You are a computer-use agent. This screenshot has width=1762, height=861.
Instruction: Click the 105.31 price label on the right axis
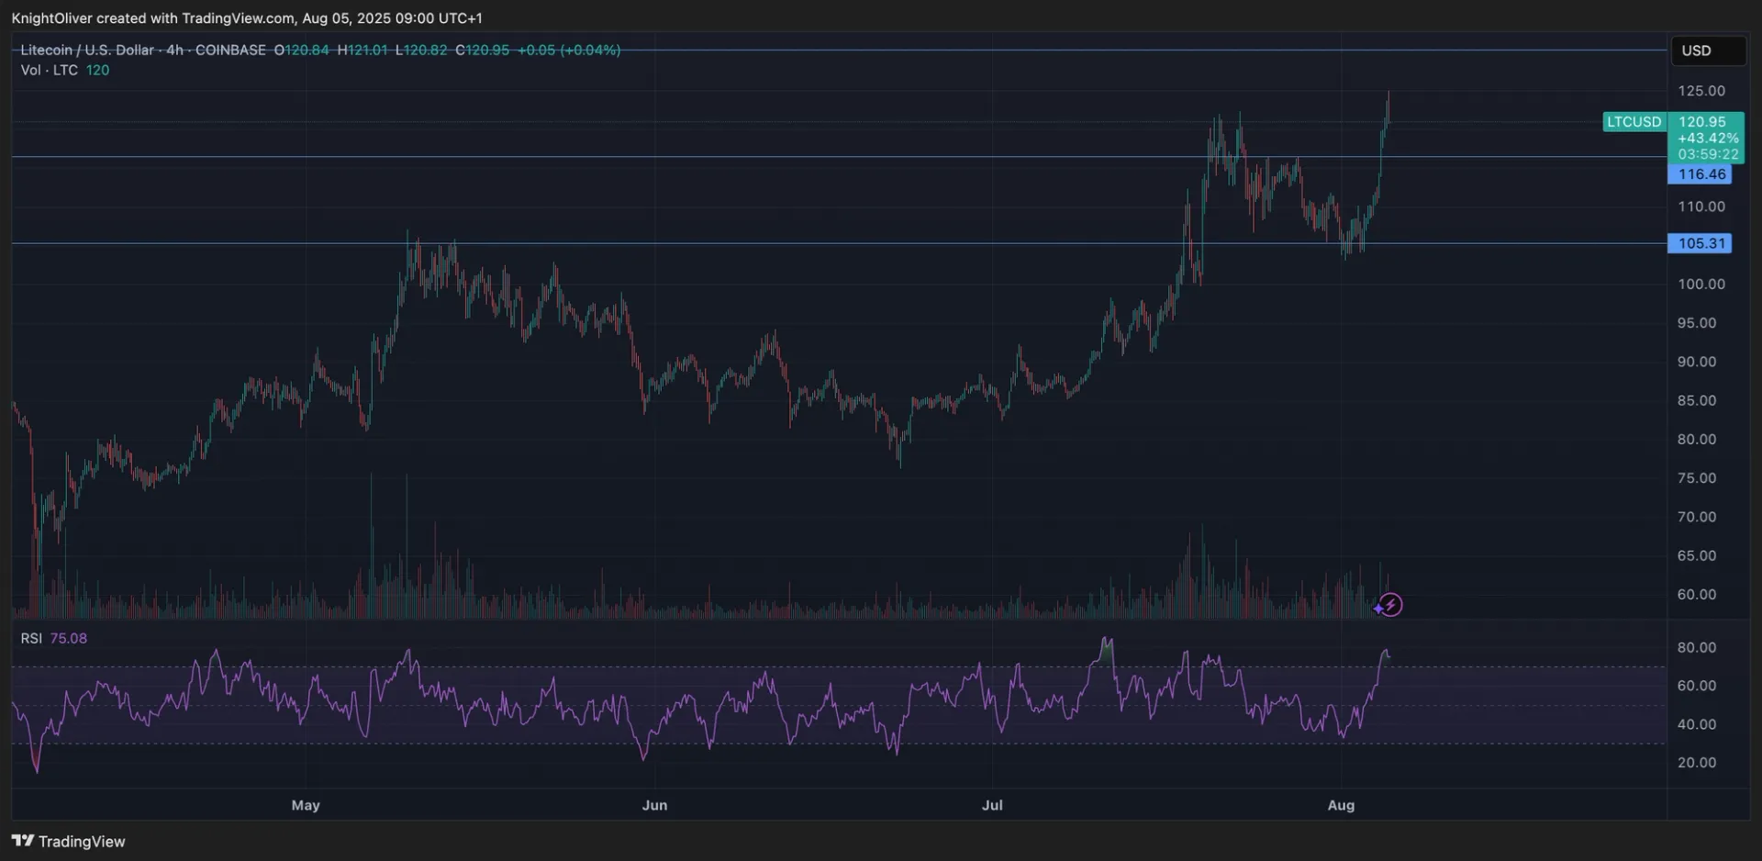1701,242
